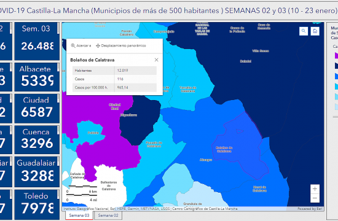Select the Sem. 03 total 26.488 value
Screen dimensions: 338x221
click(37, 46)
